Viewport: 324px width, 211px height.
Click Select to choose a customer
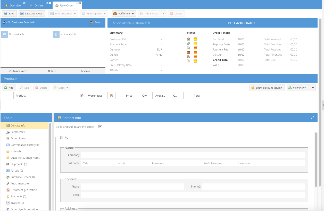point(96,22)
